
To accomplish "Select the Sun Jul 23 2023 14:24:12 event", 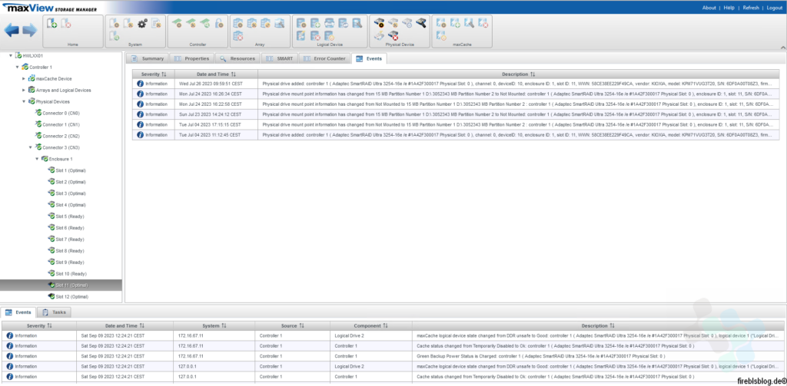I will 456,114.
